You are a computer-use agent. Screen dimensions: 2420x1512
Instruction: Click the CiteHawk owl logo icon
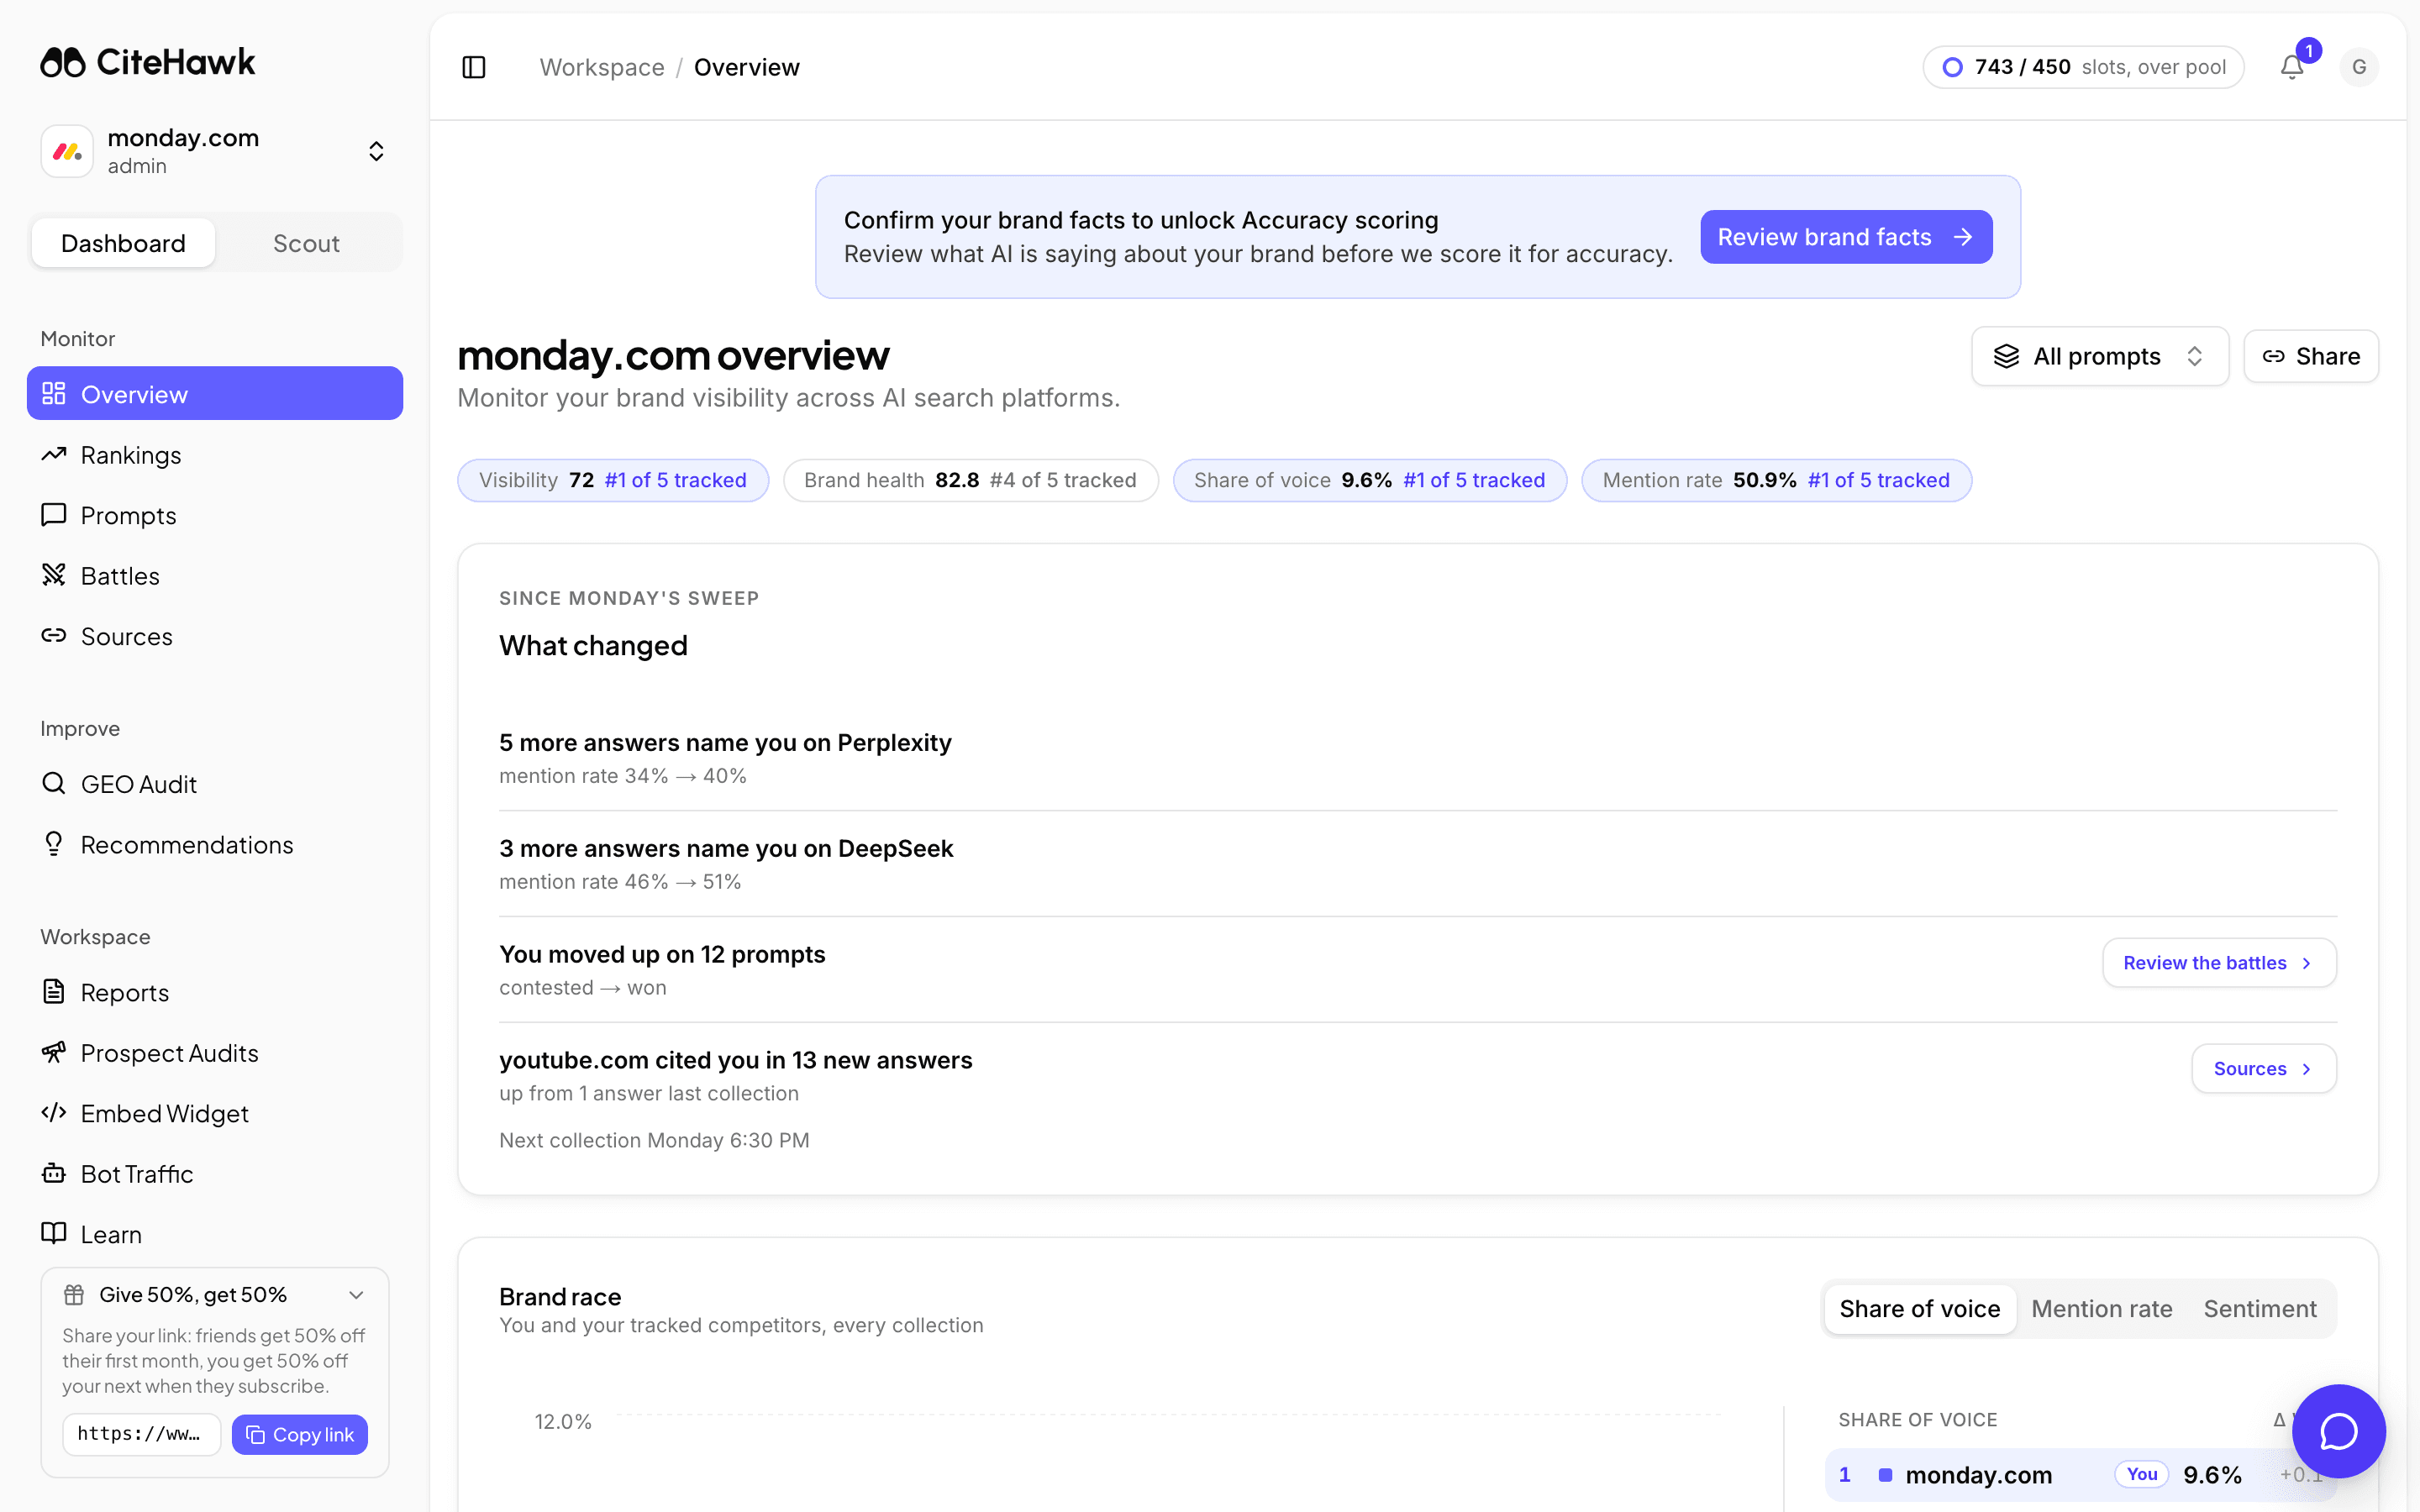tap(63, 62)
